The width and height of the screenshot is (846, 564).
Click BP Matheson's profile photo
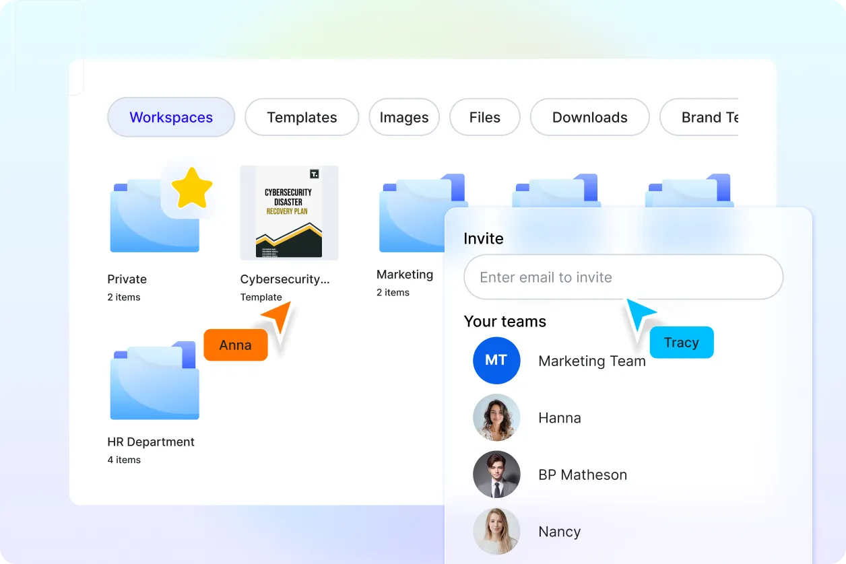(x=496, y=474)
